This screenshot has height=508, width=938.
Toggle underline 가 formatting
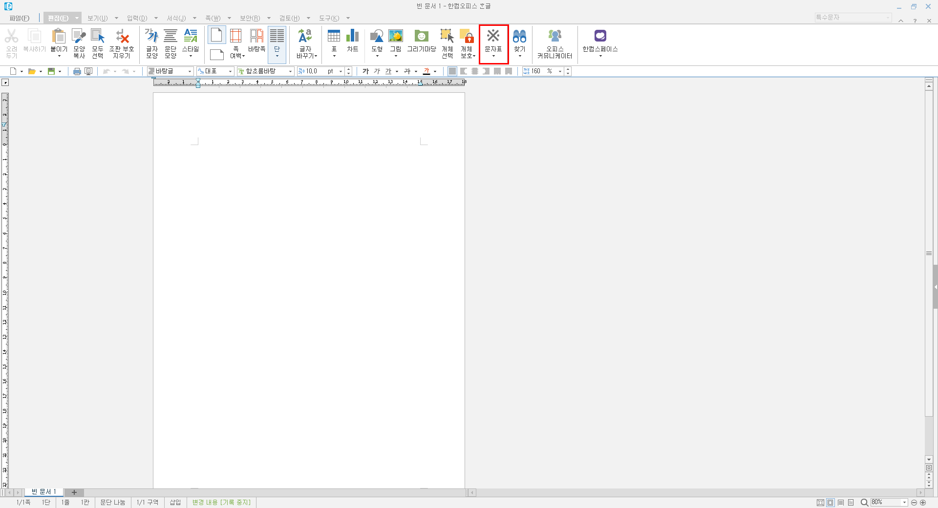click(388, 71)
